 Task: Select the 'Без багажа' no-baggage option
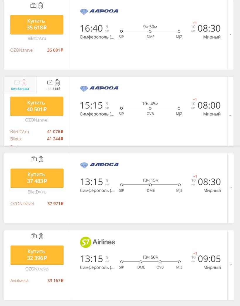point(20,85)
